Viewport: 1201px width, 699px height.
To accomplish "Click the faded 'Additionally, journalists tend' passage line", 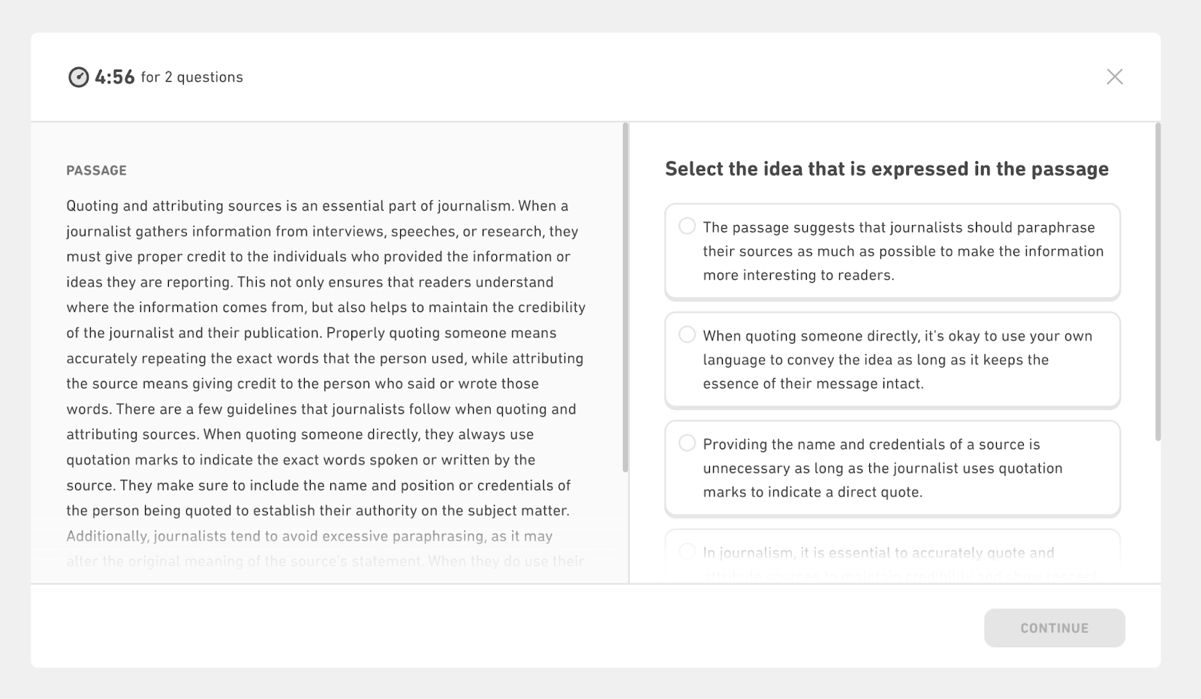I will 309,536.
